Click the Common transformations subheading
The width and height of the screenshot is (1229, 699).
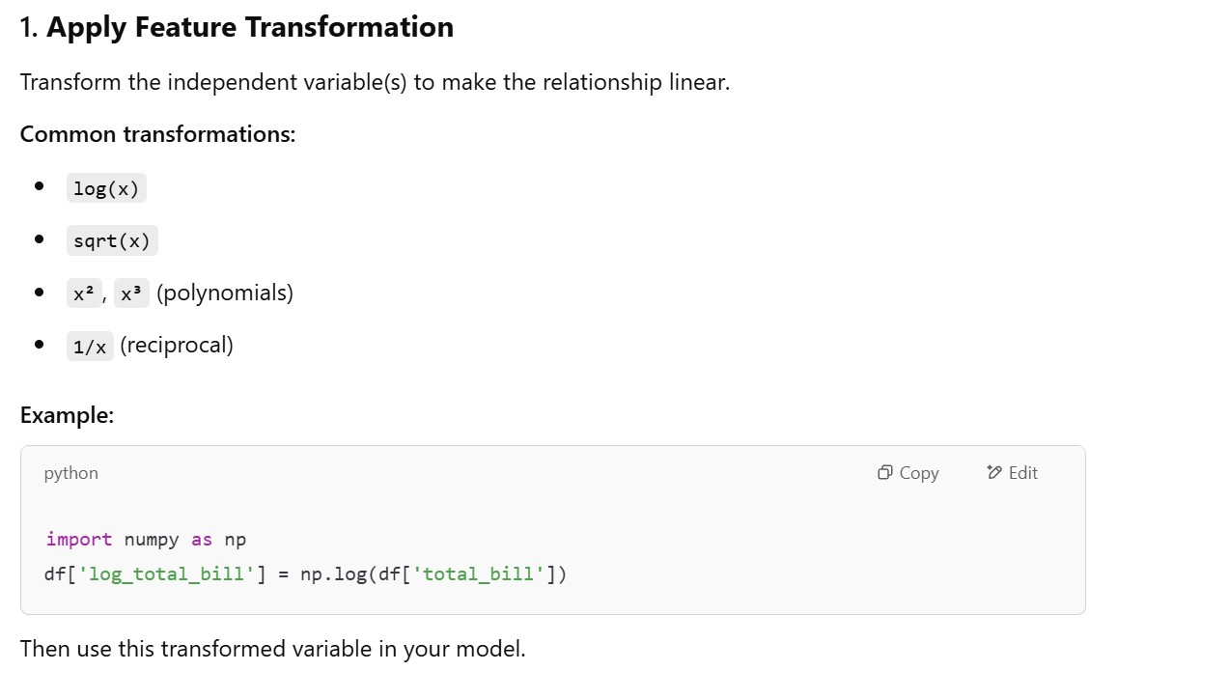[x=157, y=134]
